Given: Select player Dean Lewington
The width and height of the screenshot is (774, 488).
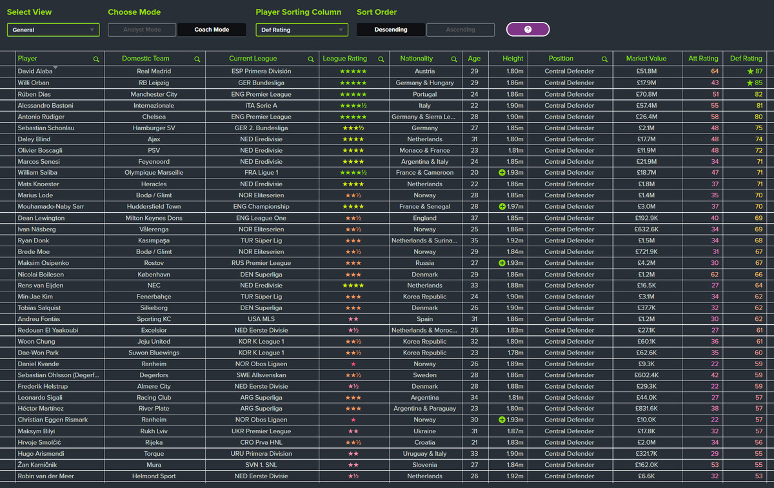Looking at the screenshot, I should tap(41, 218).
